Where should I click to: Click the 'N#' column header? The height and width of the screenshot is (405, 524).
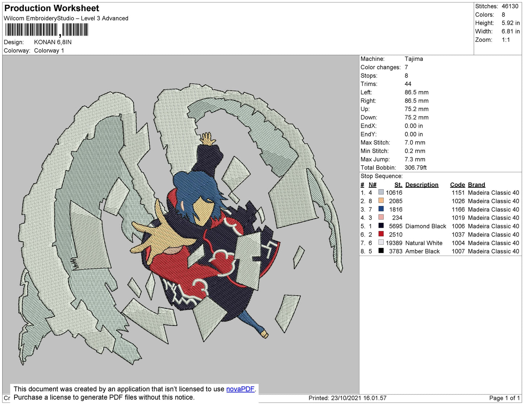click(372, 185)
